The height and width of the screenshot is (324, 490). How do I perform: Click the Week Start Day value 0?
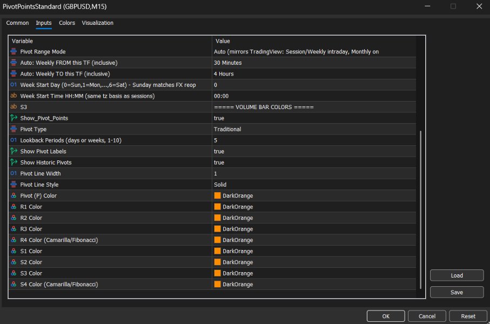click(x=314, y=85)
